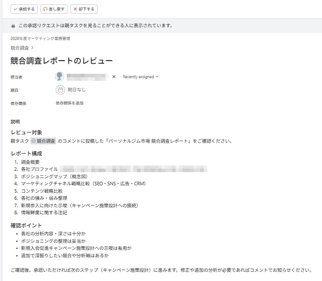The width and height of the screenshot is (322, 281).
Task: Click the assignee avatar picture
Action: (60, 77)
